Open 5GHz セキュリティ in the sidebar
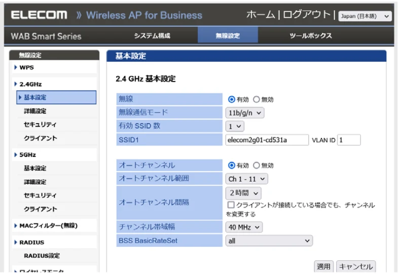 pyautogui.click(x=40, y=195)
